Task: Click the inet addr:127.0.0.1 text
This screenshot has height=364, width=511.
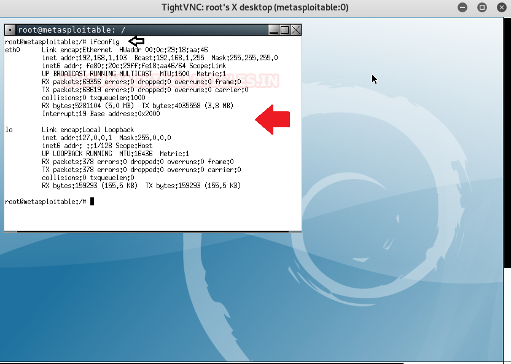Action: (77, 138)
